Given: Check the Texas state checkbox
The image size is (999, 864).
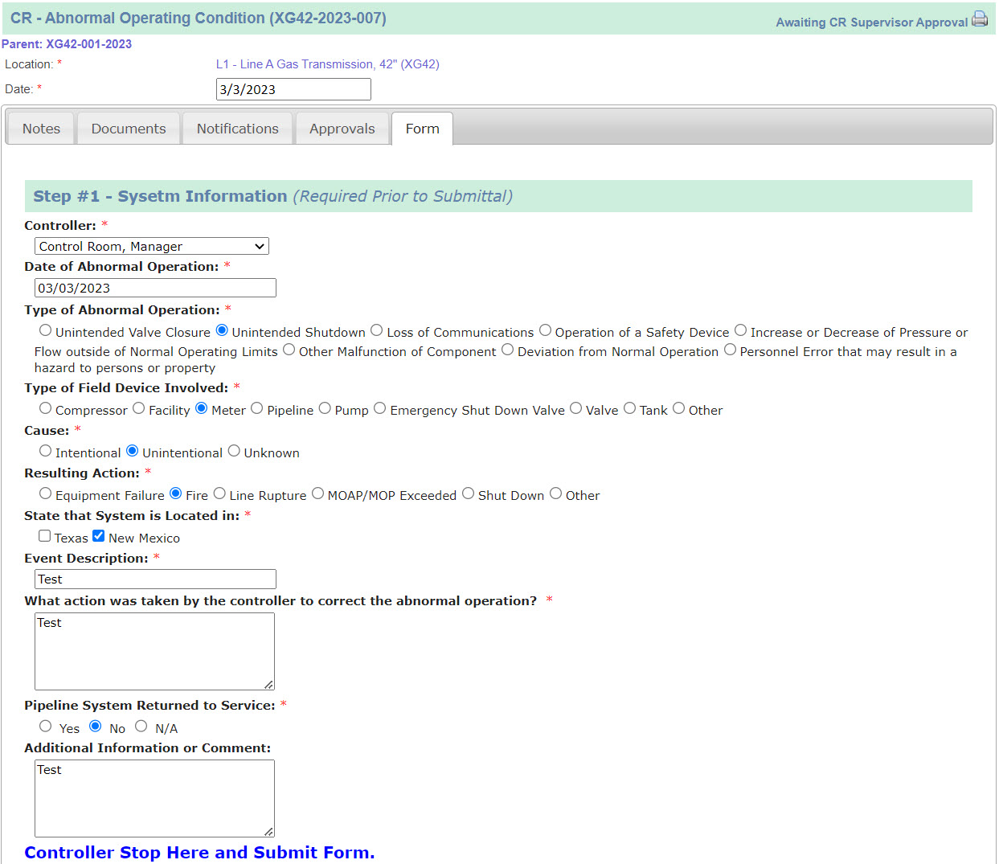Looking at the screenshot, I should [45, 536].
